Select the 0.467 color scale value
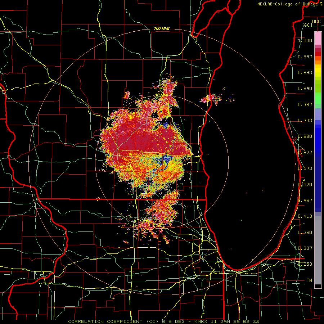Viewport: 324px width, 324px height. point(305,200)
